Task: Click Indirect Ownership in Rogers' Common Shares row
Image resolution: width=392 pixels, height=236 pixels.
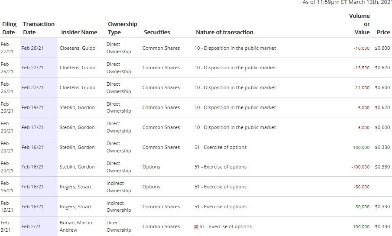Action: (119, 207)
